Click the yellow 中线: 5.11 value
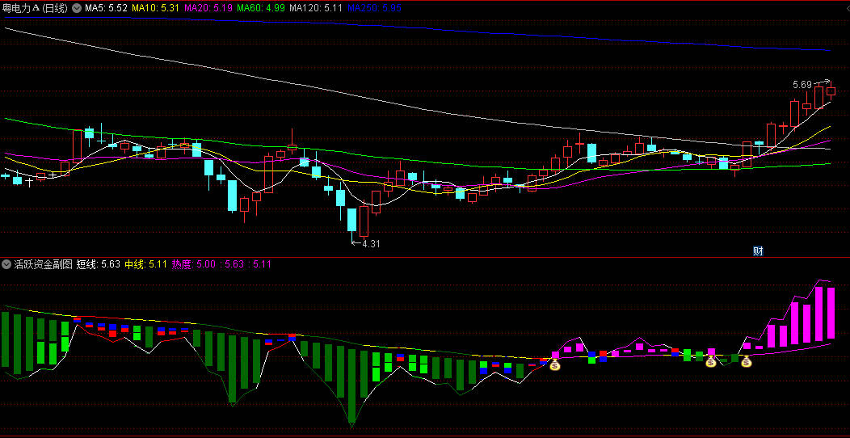This screenshot has width=850, height=438. point(145,264)
